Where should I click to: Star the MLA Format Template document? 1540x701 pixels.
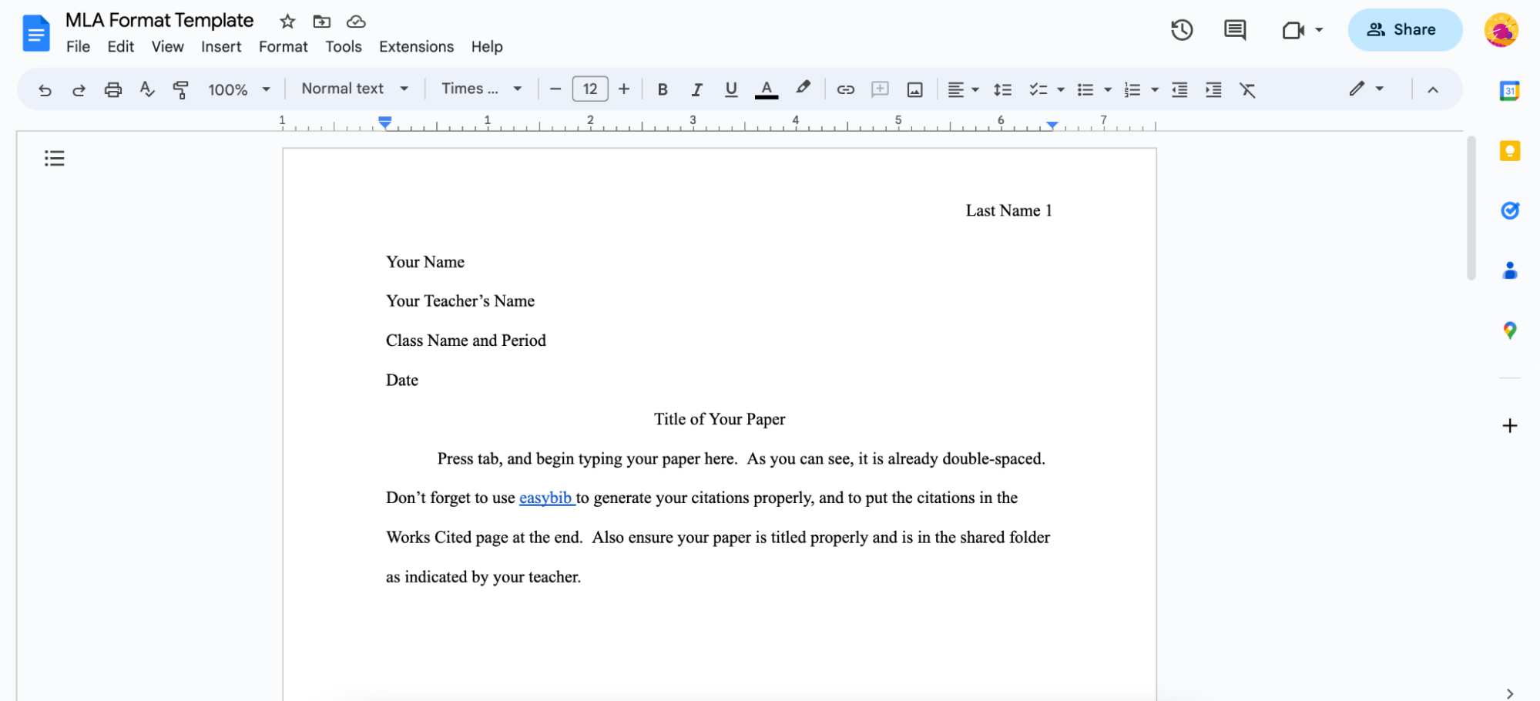tap(286, 22)
